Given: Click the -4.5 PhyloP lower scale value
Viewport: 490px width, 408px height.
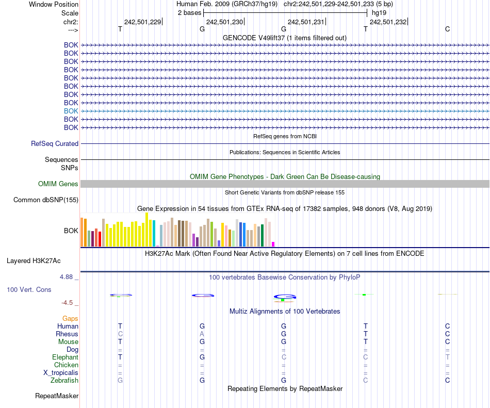Looking at the screenshot, I should click(67, 302).
